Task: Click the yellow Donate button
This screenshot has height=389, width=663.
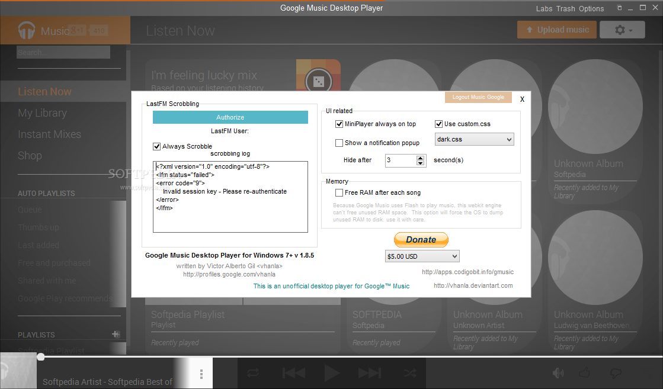Action: tap(421, 239)
